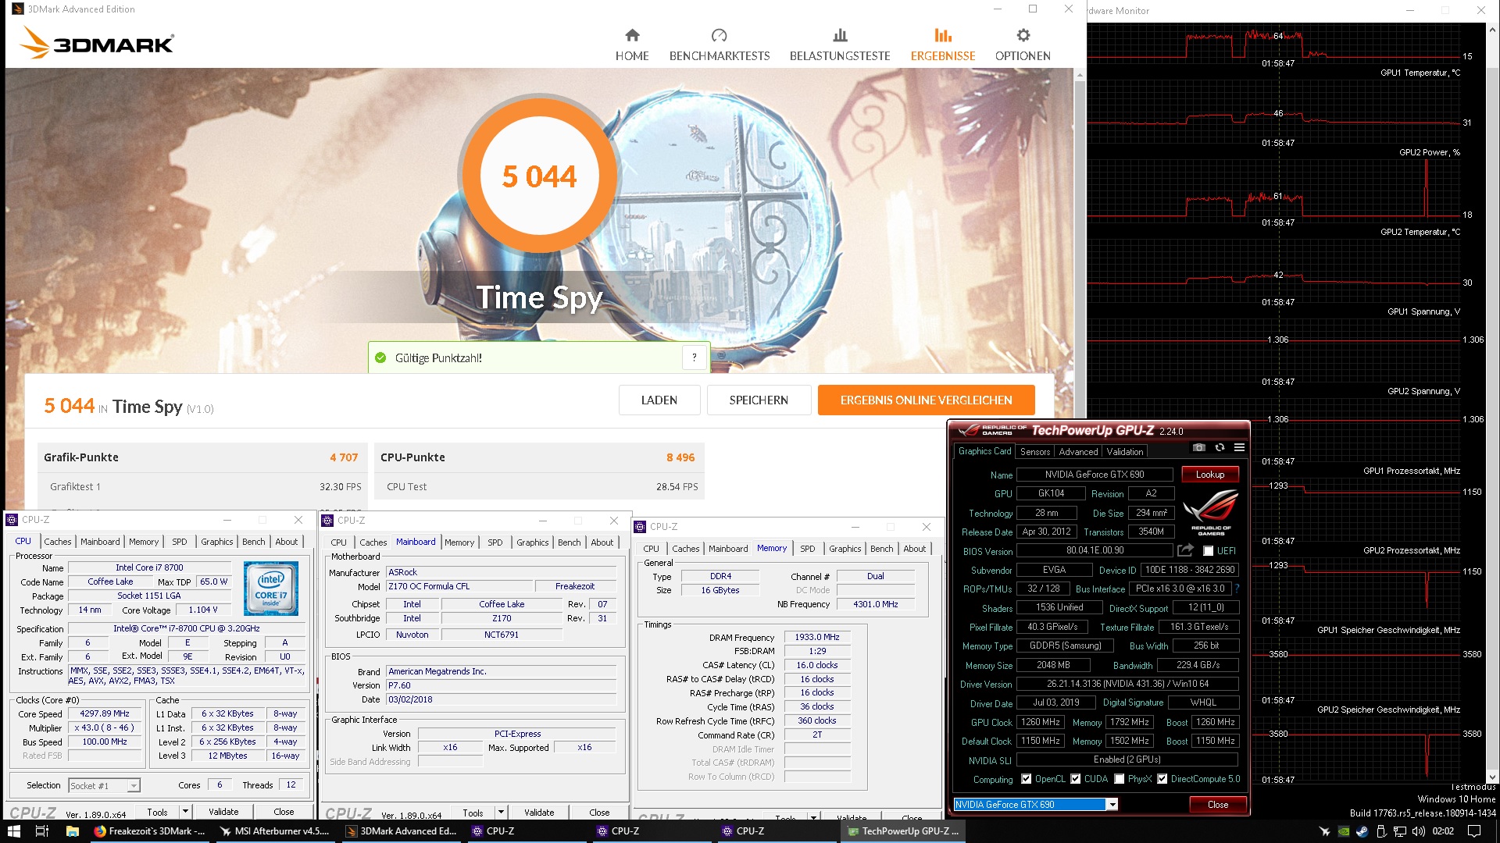Screen dimensions: 1500x843
Task: Click Lookup button in GPU-Z
Action: point(1210,475)
